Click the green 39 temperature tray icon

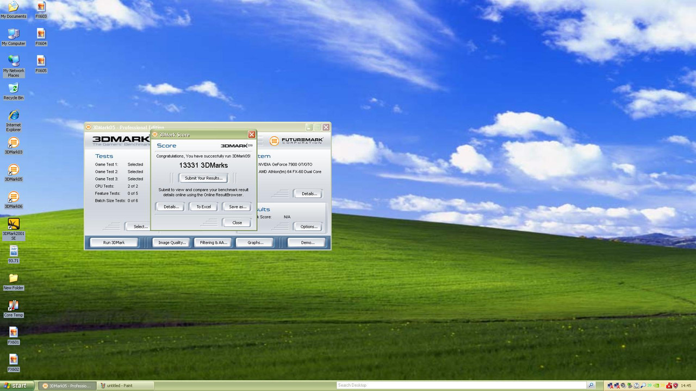(x=649, y=386)
